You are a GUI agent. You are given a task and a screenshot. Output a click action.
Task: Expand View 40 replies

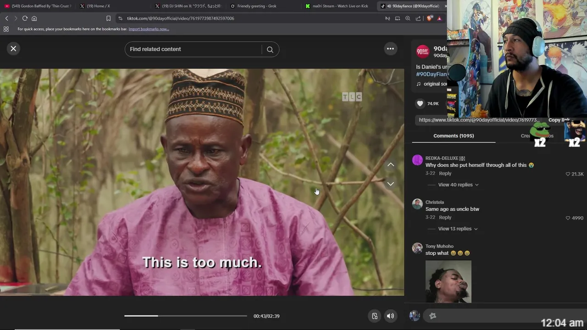pos(458,185)
